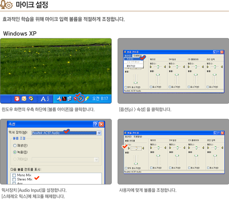The image size is (229, 212).
Task: Select the 녹음(R) radio button
Action: click(x=15, y=152)
